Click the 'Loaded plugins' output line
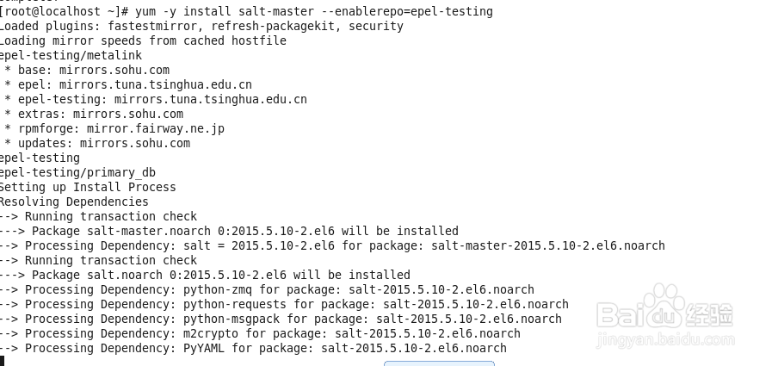This screenshot has width=778, height=366. [x=201, y=26]
